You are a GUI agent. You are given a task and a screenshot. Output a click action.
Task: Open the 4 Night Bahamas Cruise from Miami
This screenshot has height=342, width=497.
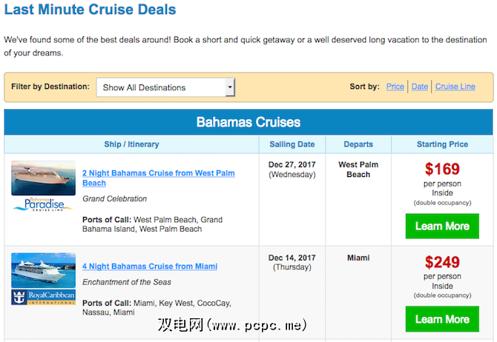150,266
